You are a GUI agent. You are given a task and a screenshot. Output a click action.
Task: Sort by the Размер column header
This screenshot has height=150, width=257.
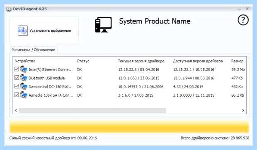(x=237, y=61)
